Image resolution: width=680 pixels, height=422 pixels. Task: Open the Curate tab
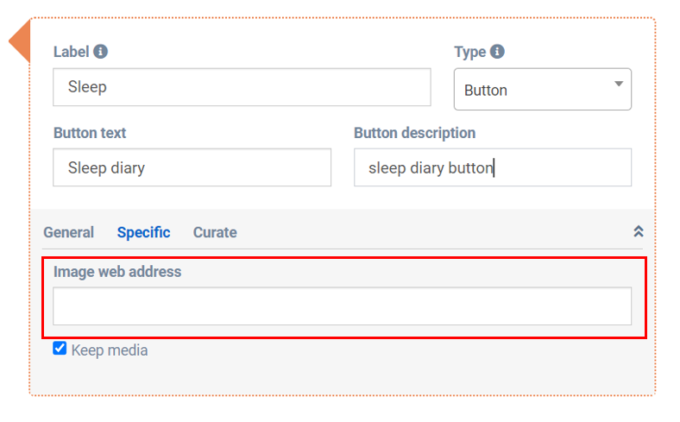coord(215,232)
